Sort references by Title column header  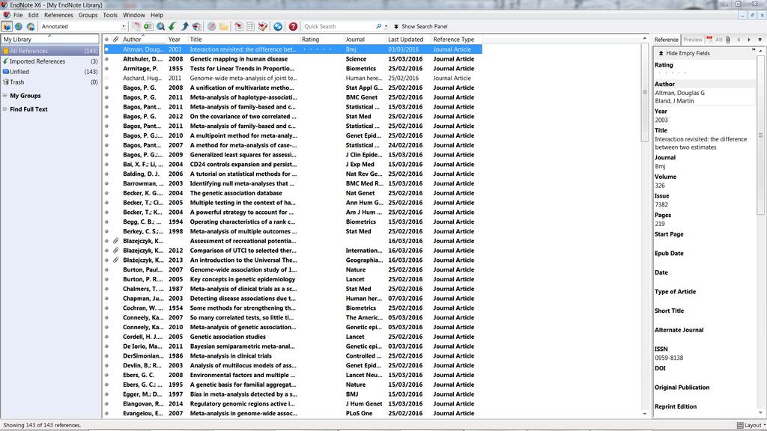pyautogui.click(x=243, y=39)
